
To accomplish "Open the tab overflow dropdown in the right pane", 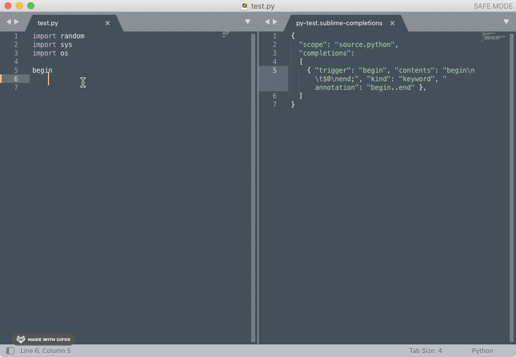I will click(x=506, y=21).
